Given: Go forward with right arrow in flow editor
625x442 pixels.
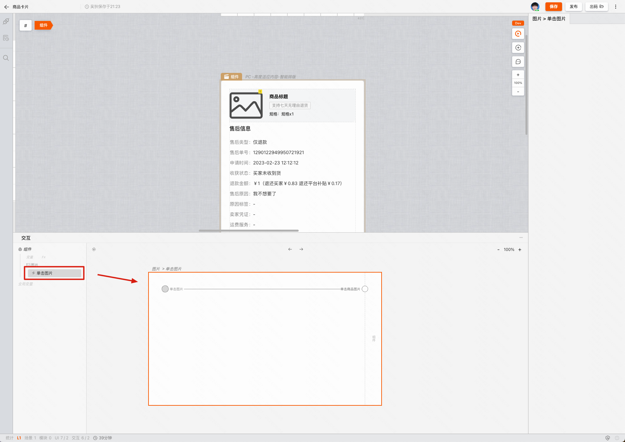Looking at the screenshot, I should point(301,249).
